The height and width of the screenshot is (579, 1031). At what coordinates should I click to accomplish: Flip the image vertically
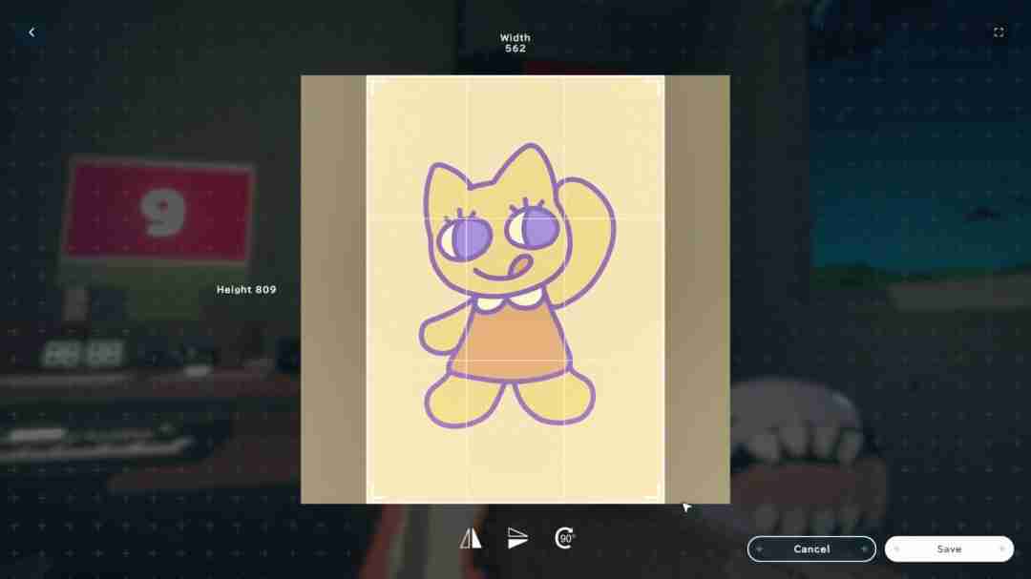point(517,538)
